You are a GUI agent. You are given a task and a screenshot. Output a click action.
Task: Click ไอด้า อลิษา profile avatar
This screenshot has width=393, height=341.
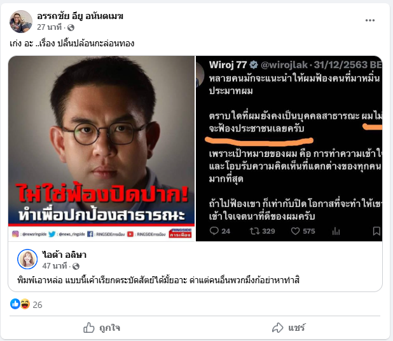[x=27, y=259]
